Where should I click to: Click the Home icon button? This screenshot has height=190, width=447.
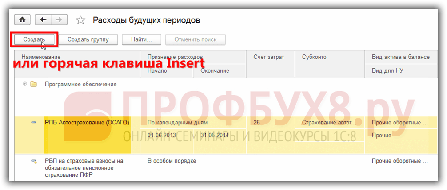click(23, 20)
